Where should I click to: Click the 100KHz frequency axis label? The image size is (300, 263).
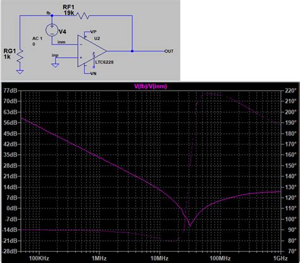click(x=39, y=258)
